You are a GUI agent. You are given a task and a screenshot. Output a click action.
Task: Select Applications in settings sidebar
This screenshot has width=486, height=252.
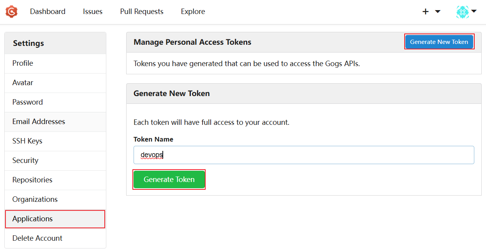32,219
